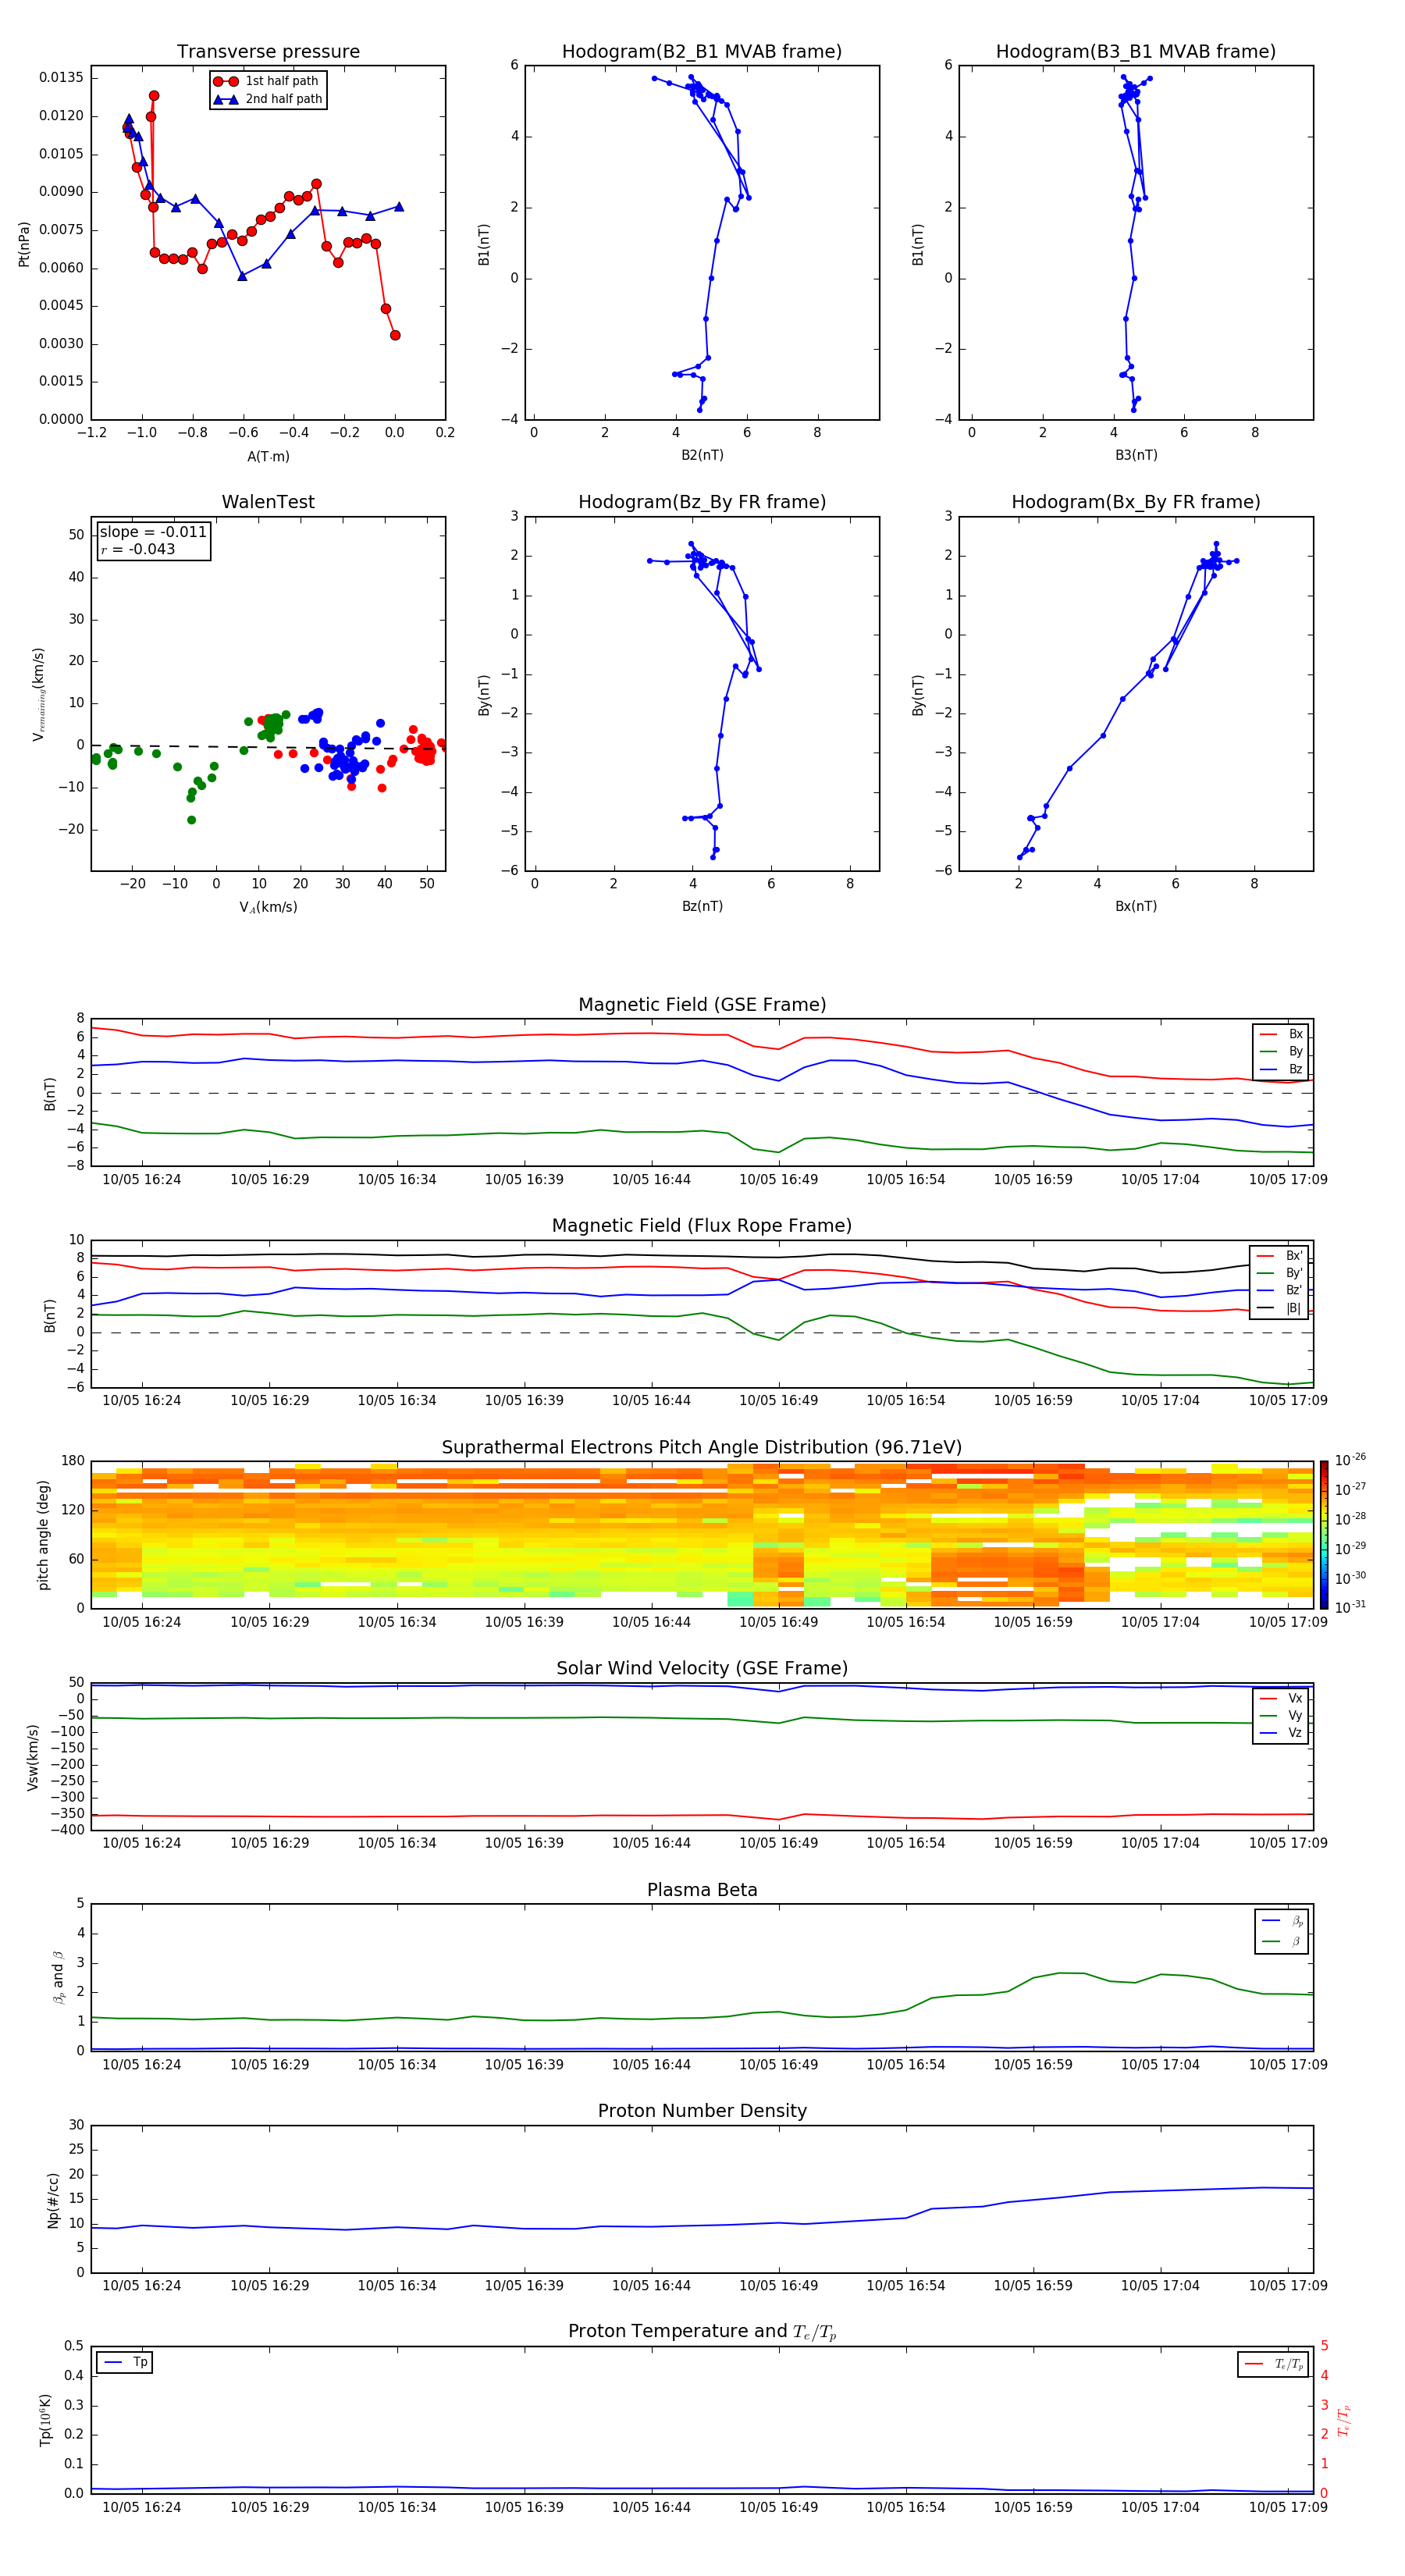The height and width of the screenshot is (2576, 1405).
Task: Select Bz' in the Flux Rope legend
Action: [x=1279, y=1290]
